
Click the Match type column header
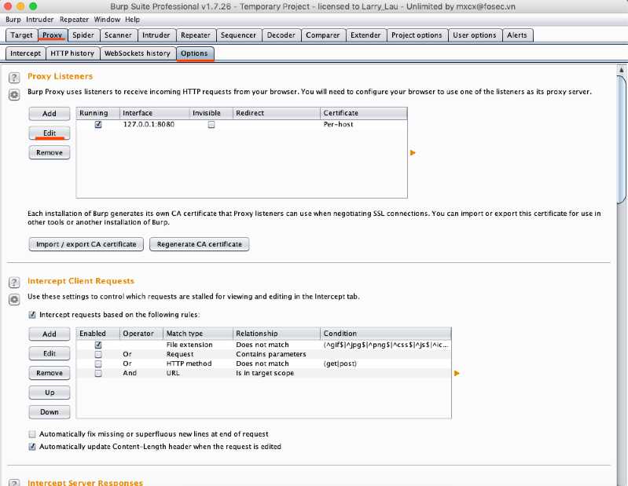(198, 334)
